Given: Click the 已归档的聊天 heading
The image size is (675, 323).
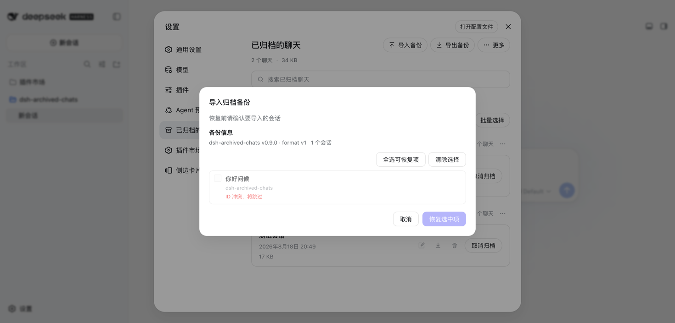Looking at the screenshot, I should [x=276, y=45].
